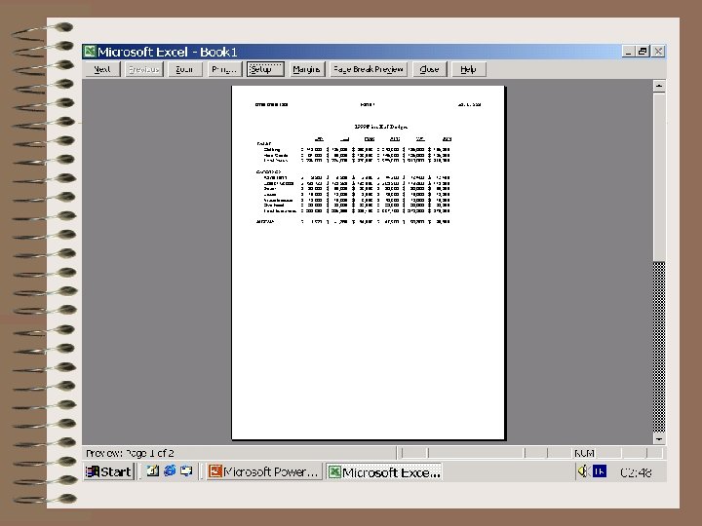Restore down the Excel window
The width and height of the screenshot is (702, 526).
(643, 52)
